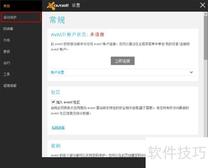Open the 合约 section
This screenshot has width=208, height=168.
pos(7,63)
